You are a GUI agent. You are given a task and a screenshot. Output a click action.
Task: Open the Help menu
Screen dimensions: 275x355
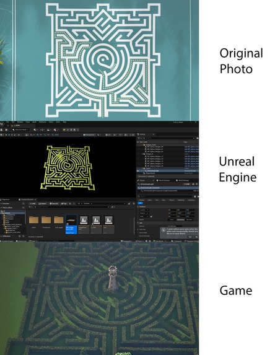pyautogui.click(x=64, y=122)
